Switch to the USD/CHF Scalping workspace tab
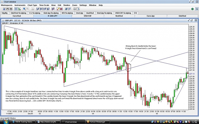This screenshot has height=124, width=199. pyautogui.click(x=123, y=13)
